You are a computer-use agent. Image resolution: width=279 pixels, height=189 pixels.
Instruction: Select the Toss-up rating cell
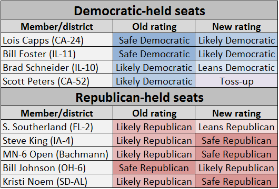click(x=236, y=81)
